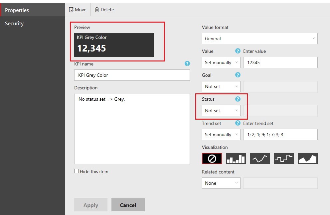Click the Delete toolbar button
Screen dimensions: 330x215
tap(104, 10)
